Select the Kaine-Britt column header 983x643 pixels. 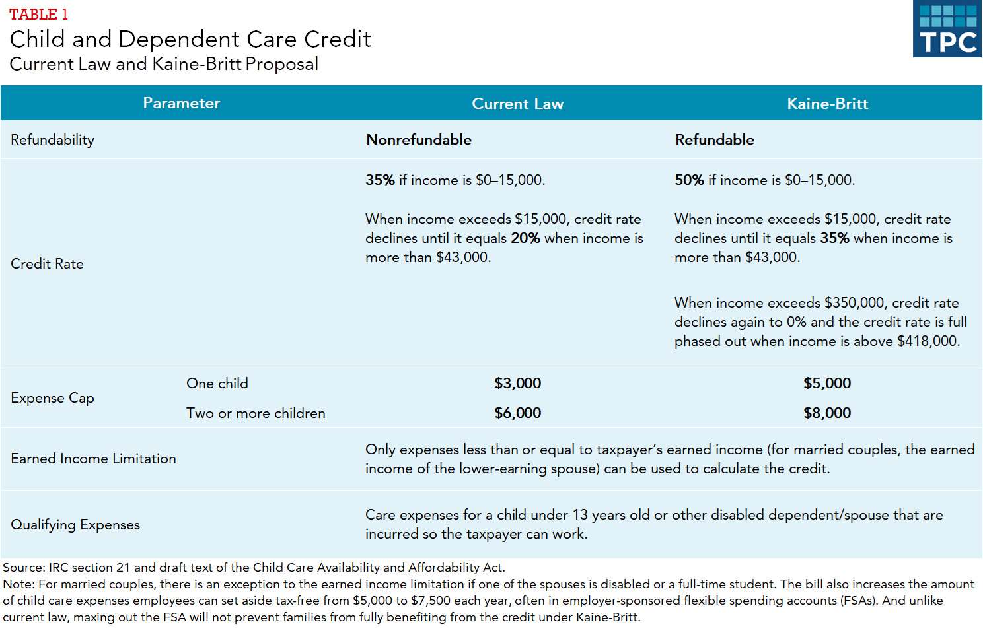(827, 104)
